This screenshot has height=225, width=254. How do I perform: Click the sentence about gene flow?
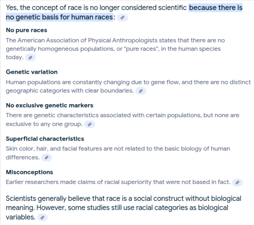tap(128, 86)
